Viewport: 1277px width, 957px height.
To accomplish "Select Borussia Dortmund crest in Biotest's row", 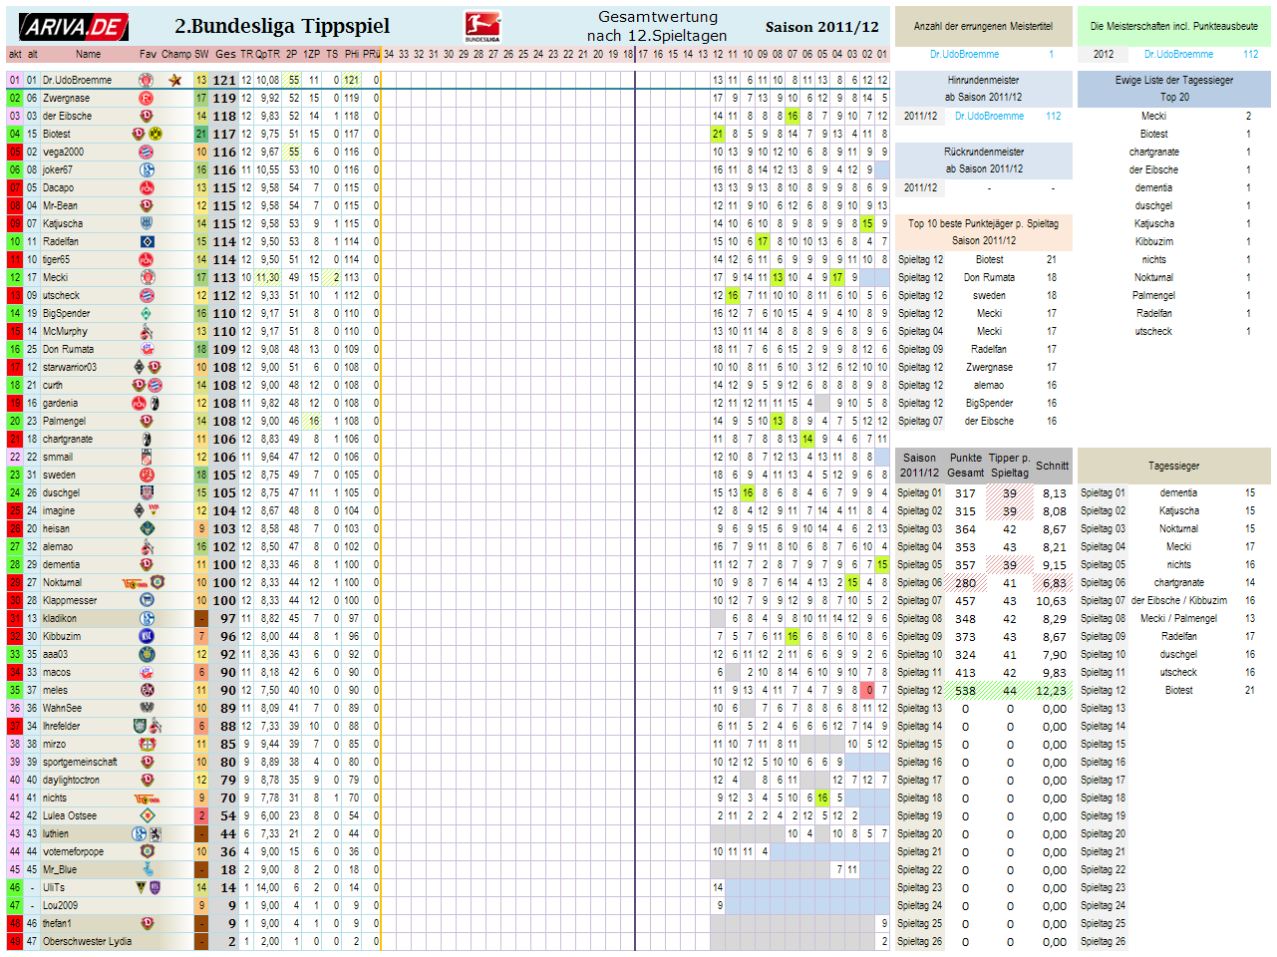I will point(156,134).
